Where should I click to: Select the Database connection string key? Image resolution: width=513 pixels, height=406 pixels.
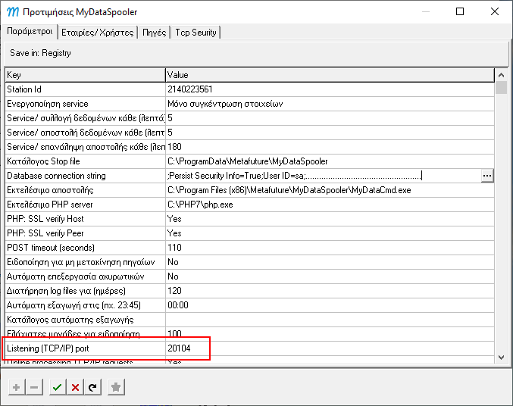pyautogui.click(x=85, y=176)
